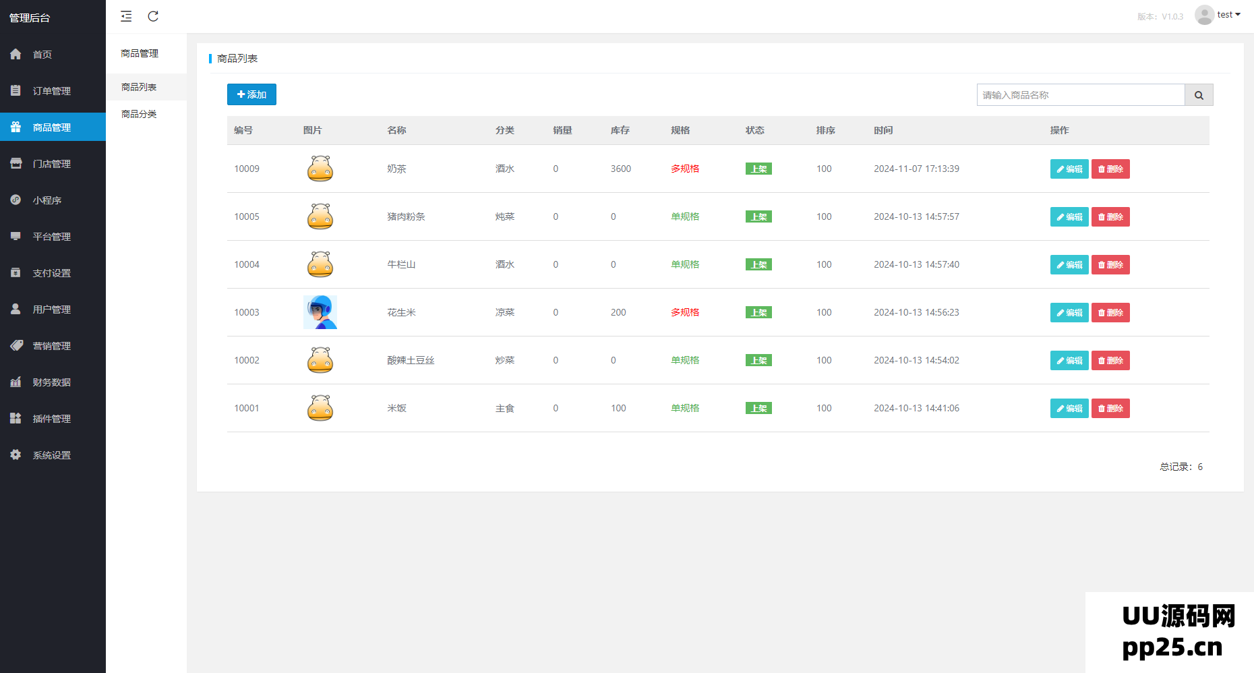
Task: Toggle the 上架 status badge for 花生米
Action: coord(758,313)
